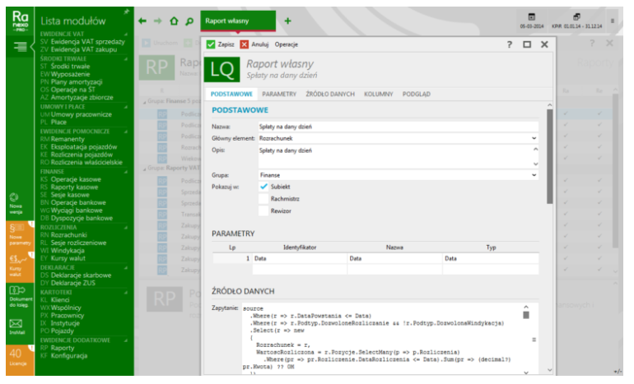Viewport: 634px width, 384px height.
Task: Open Kursy walut sidebar icon
Action: pos(20,266)
